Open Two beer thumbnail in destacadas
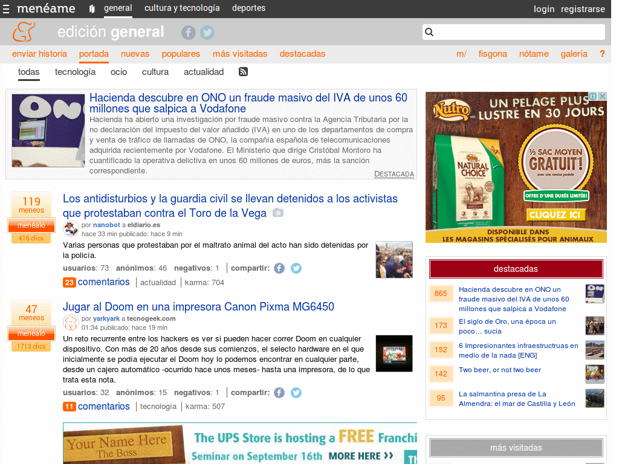The width and height of the screenshot is (619, 464). (x=595, y=374)
